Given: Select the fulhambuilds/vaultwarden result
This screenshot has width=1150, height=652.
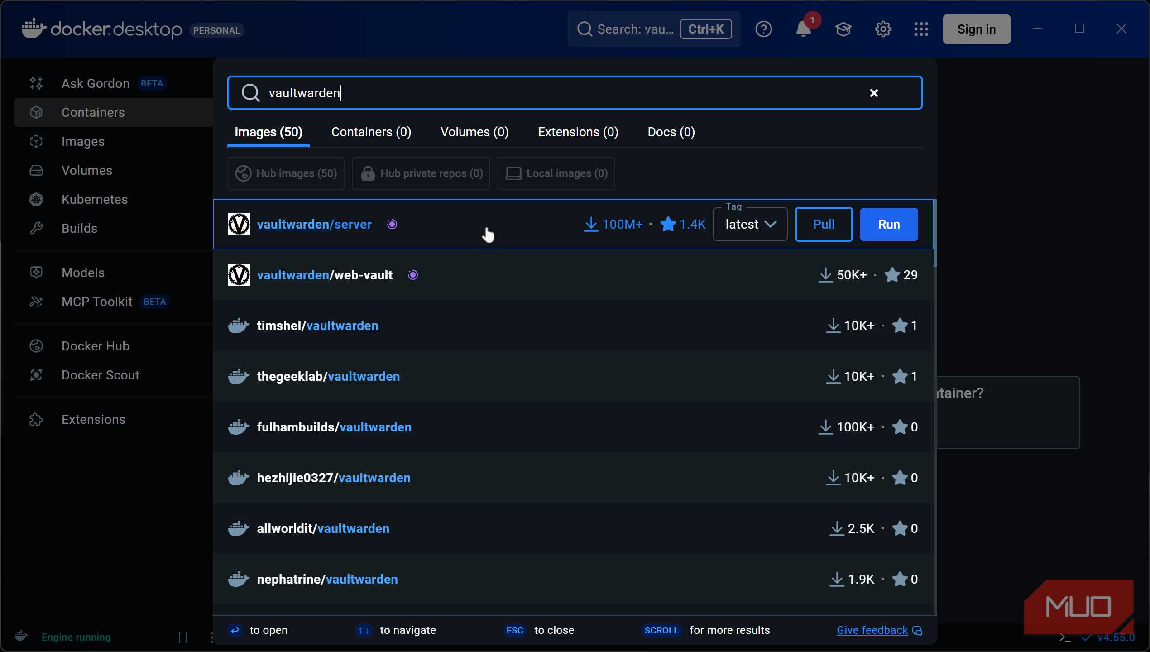Looking at the screenshot, I should 573,427.
